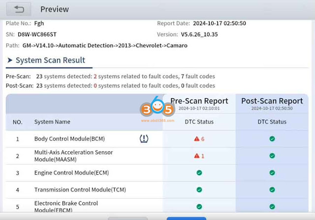The image size is (315, 220).
Task: Click row number 4 cell
Action: click(x=18, y=190)
